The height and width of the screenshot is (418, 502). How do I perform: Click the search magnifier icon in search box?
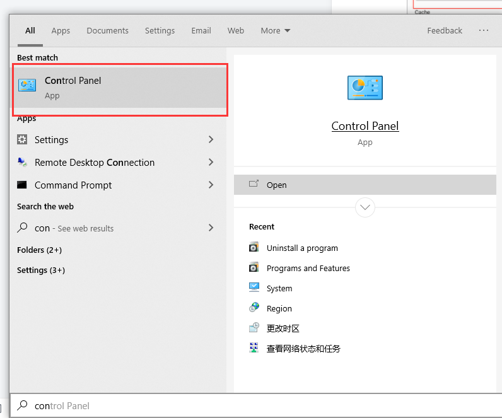tap(22, 405)
